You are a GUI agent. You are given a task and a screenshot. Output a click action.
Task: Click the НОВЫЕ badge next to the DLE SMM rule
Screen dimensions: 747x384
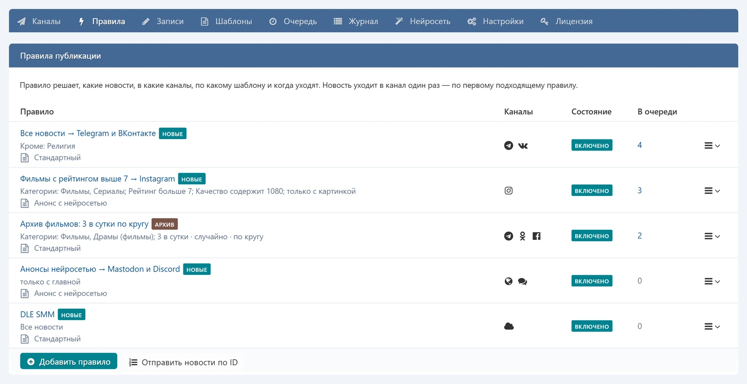point(71,314)
